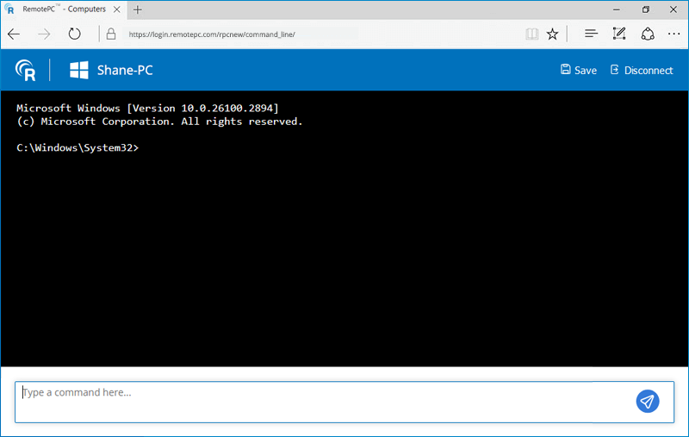The width and height of the screenshot is (689, 437).
Task: Open the Hub three-lines icon
Action: point(591,34)
